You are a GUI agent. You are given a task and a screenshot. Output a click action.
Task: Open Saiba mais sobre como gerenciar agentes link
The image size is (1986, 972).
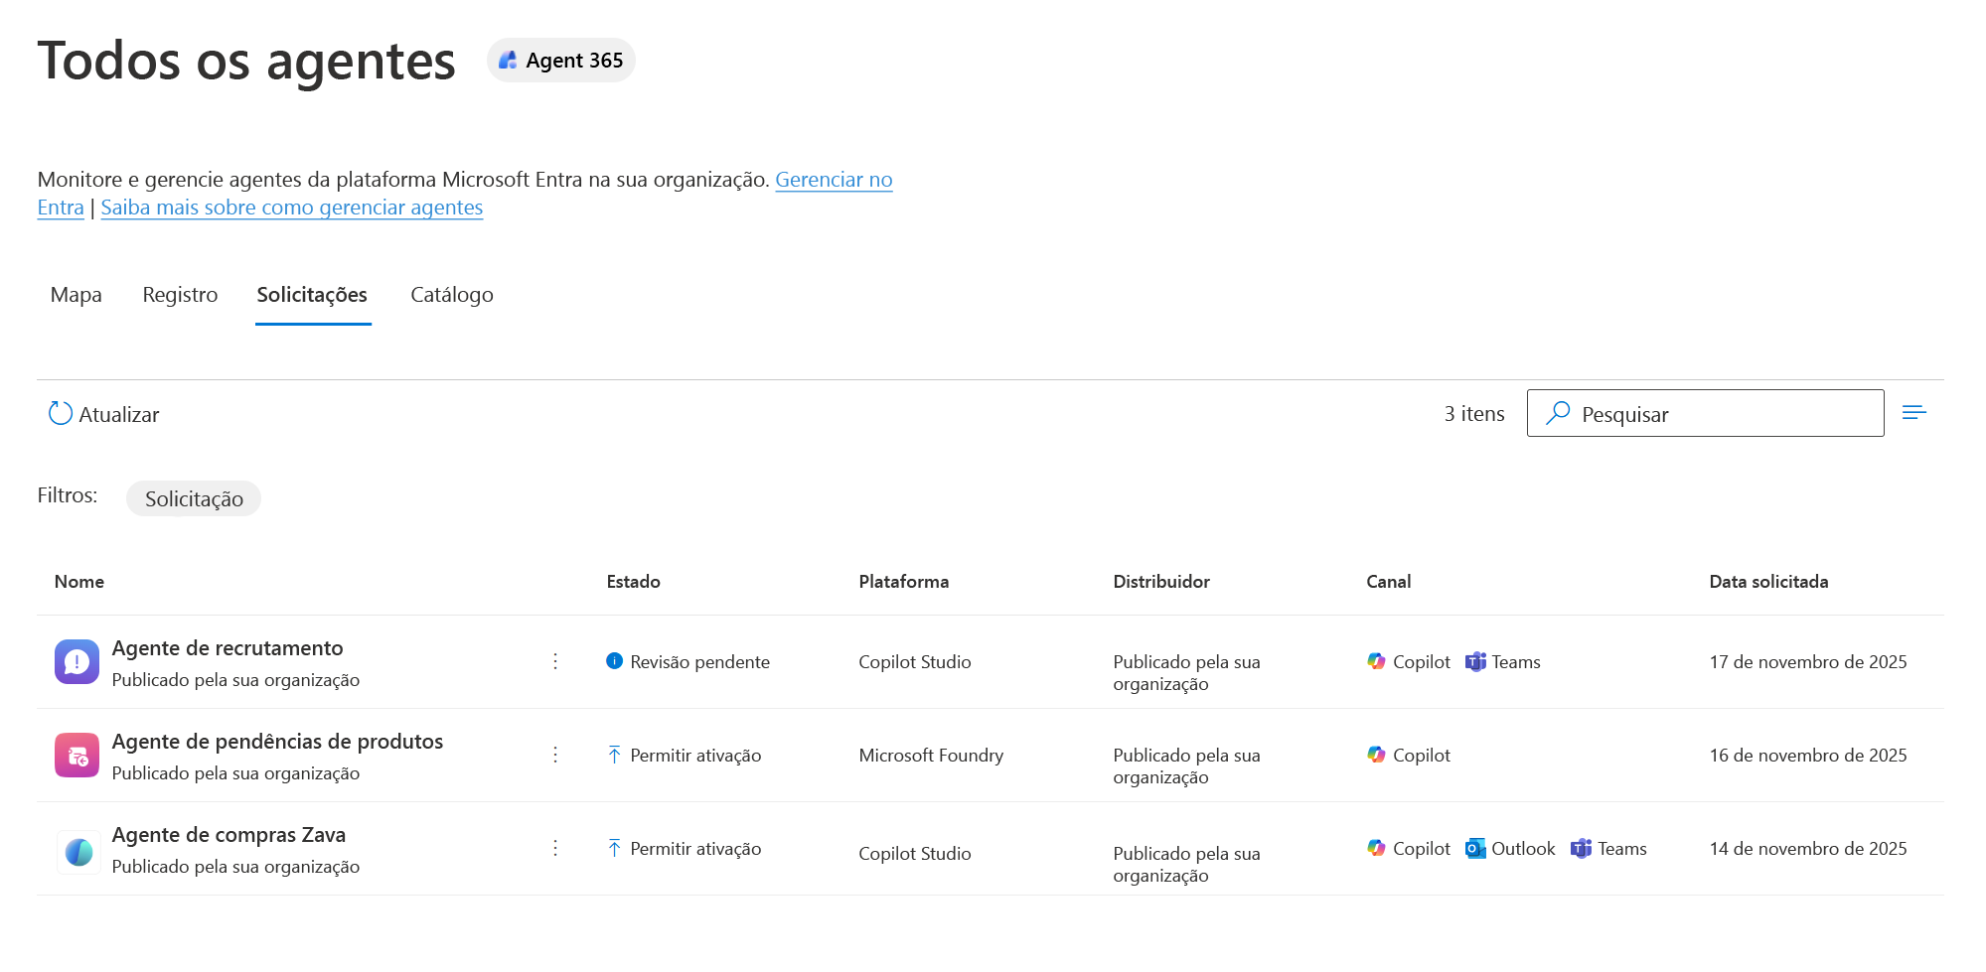[292, 208]
